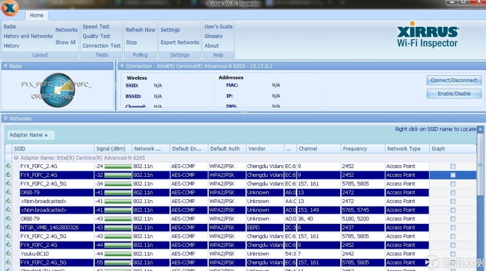The image size is (486, 271).
Task: Collapse the Connection panel chevron
Action: pos(122,66)
